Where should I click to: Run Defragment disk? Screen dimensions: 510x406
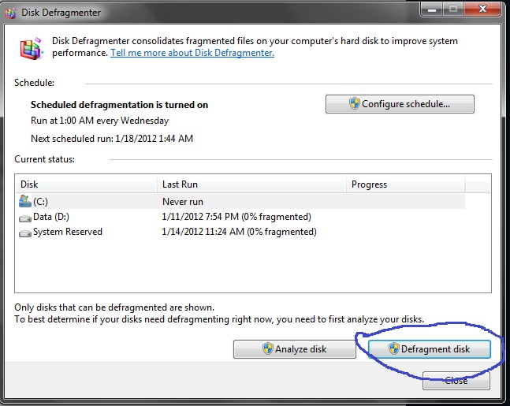[x=430, y=349]
